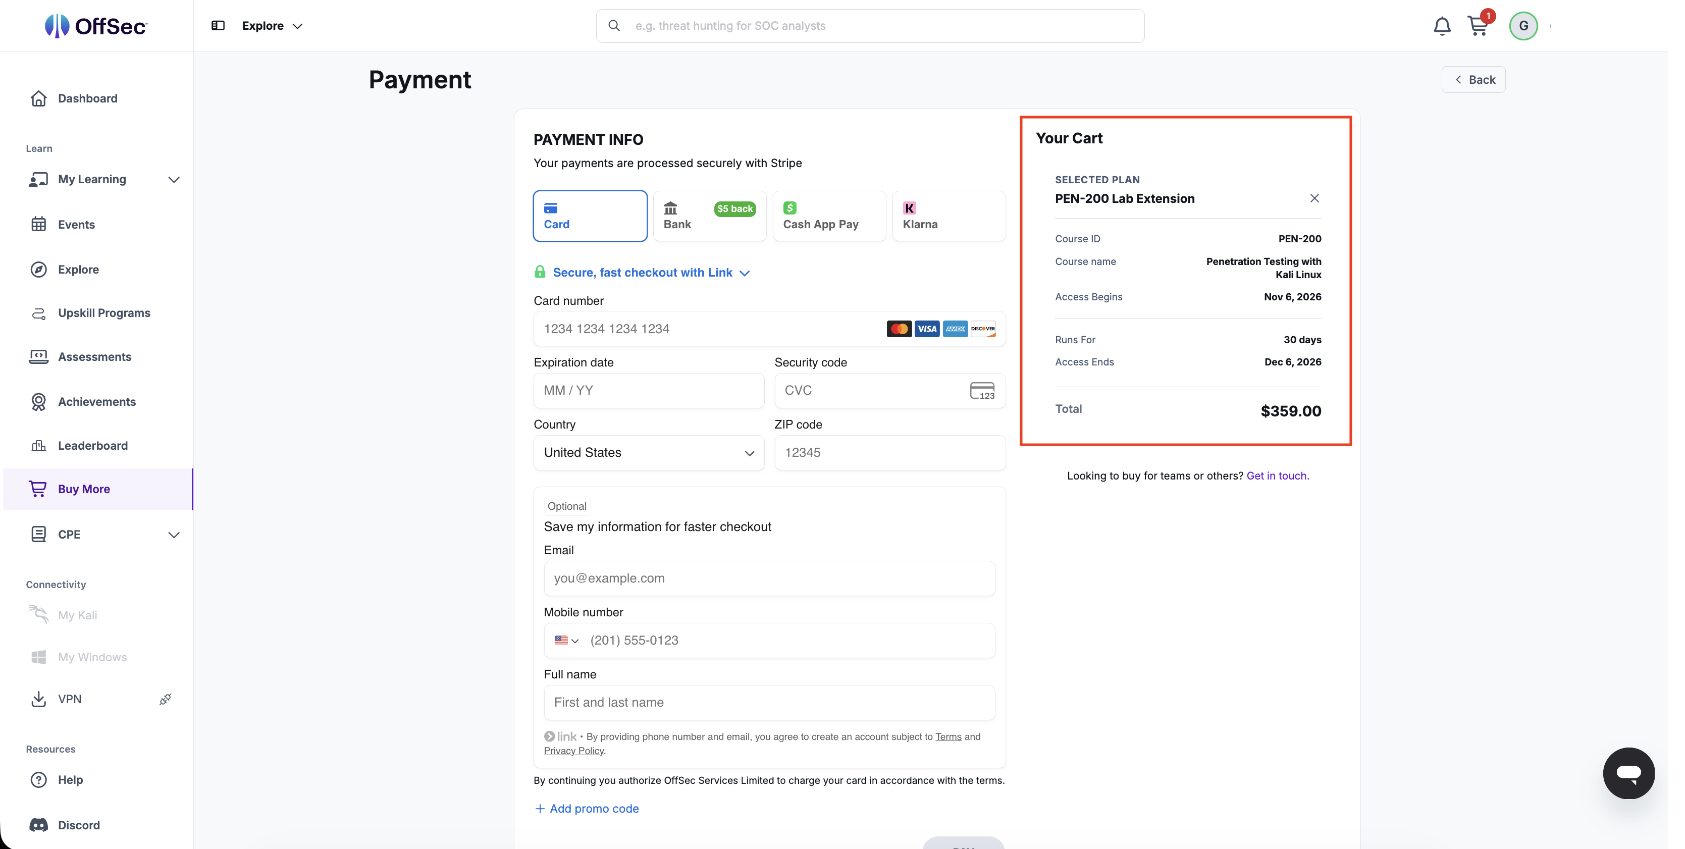The image size is (1685, 849).
Task: Open the phone country flag selector
Action: pos(566,641)
